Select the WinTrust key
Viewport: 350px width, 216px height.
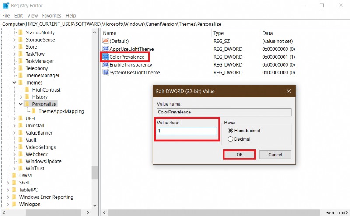[35, 168]
